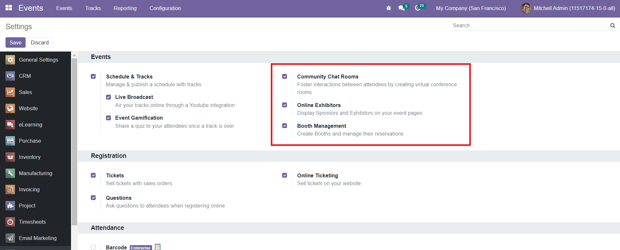Screen dimensions: 620x250
Task: Select the Inventory box icon
Action: (x=10, y=157)
